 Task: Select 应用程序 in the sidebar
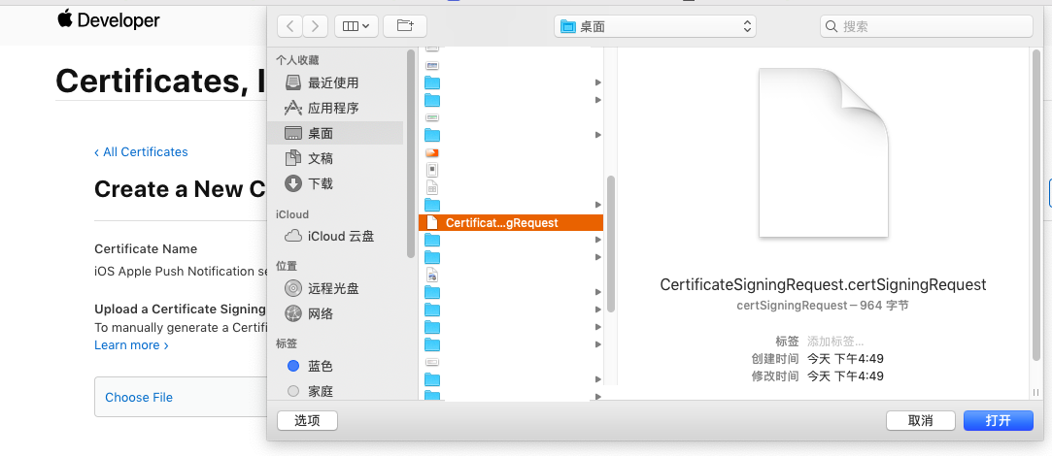(335, 108)
